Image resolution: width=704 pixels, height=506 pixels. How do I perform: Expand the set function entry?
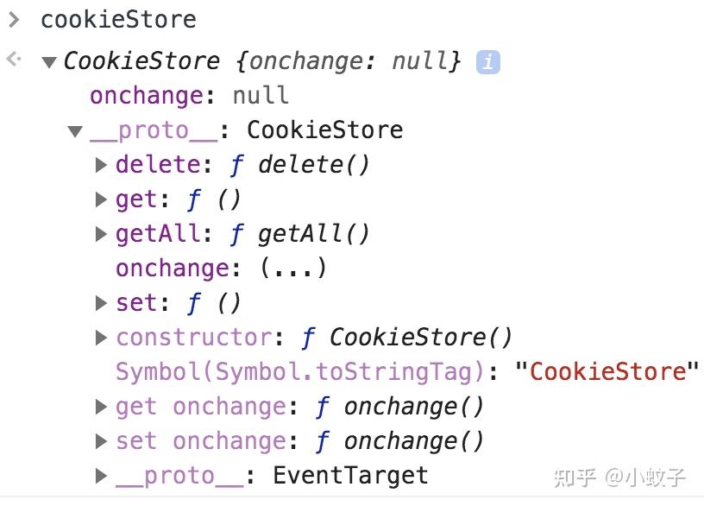click(x=102, y=302)
